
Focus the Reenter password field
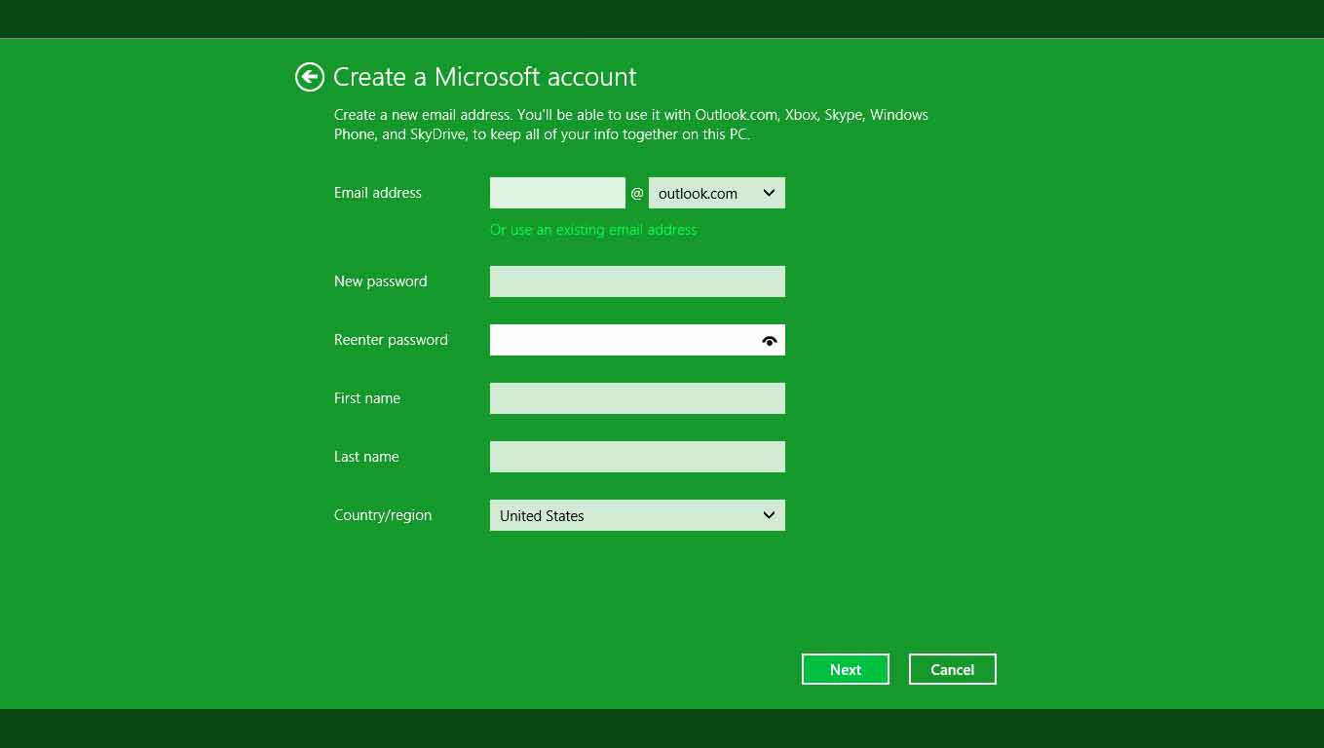[x=637, y=340]
